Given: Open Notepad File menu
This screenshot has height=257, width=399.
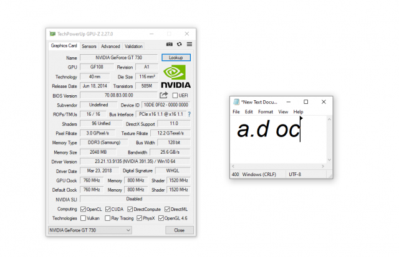Looking at the screenshot, I should point(236,112).
